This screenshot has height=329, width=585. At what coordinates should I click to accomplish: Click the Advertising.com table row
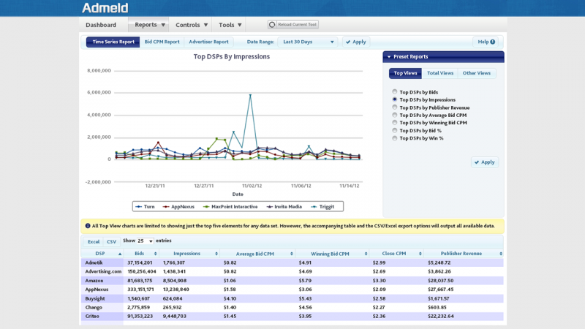point(292,271)
